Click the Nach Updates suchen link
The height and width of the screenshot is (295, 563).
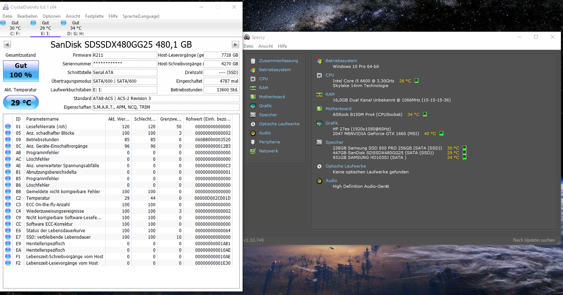pos(534,240)
